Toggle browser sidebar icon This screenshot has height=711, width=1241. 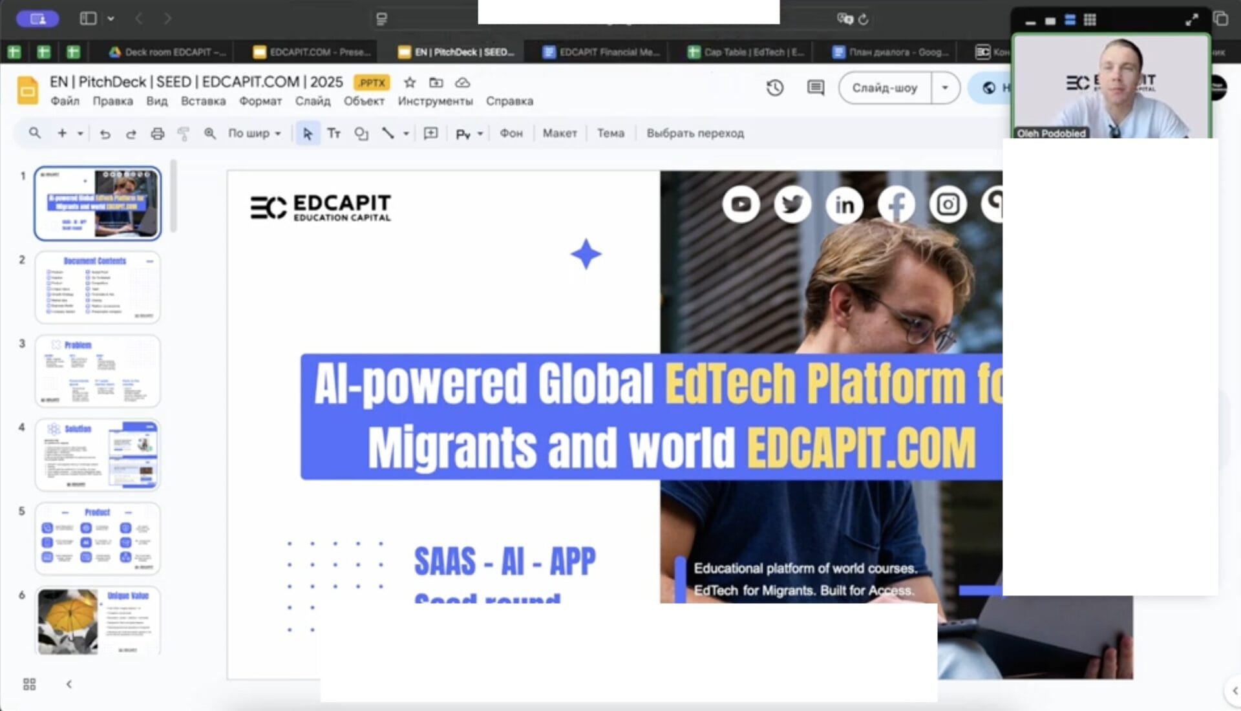tap(88, 19)
